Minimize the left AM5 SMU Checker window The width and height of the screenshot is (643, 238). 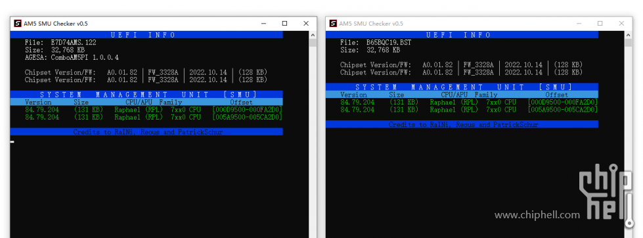263,24
